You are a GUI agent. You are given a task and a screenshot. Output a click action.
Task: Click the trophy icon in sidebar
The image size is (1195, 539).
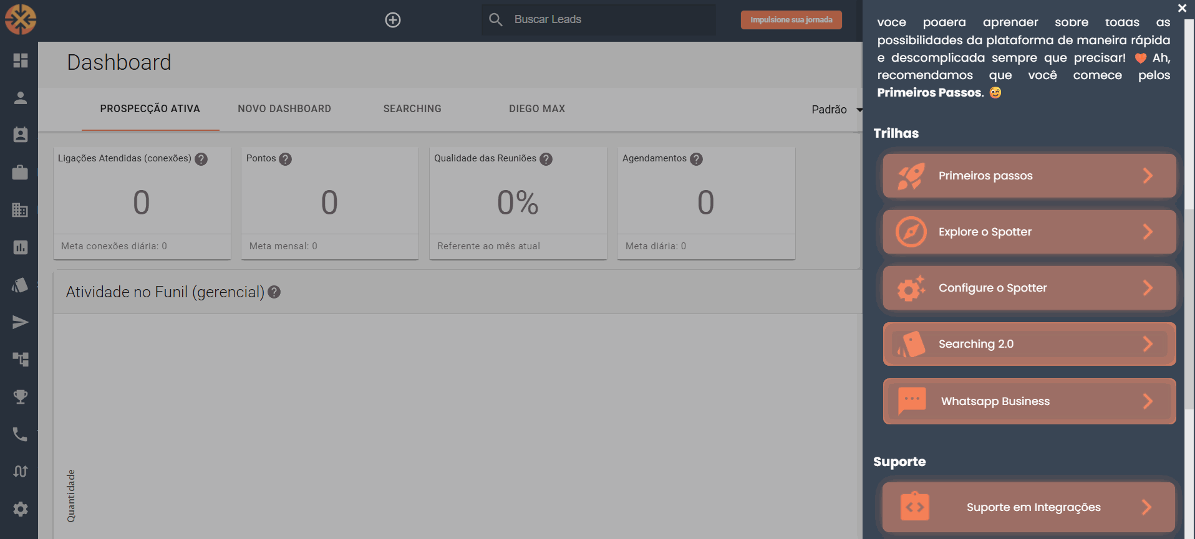tap(20, 397)
